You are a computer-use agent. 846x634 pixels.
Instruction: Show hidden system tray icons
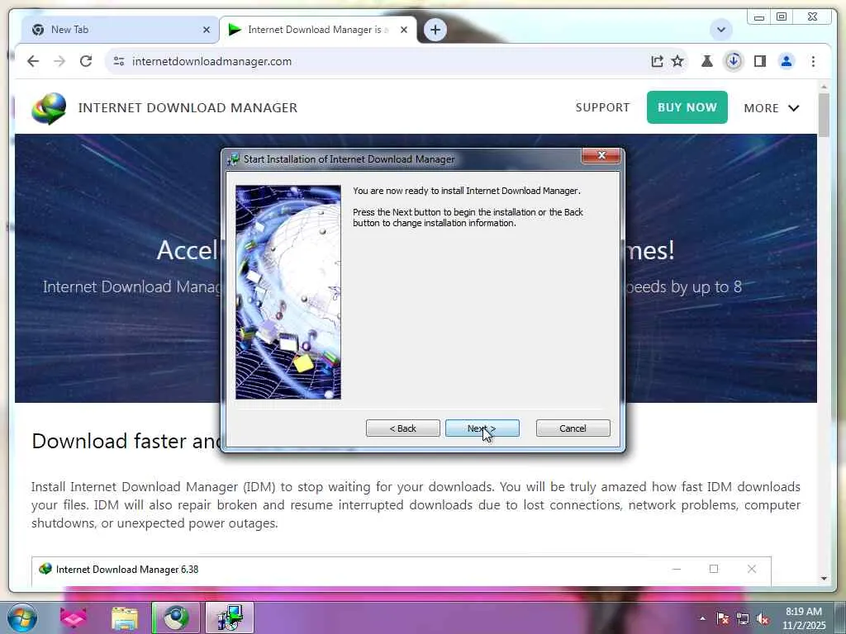(x=702, y=617)
